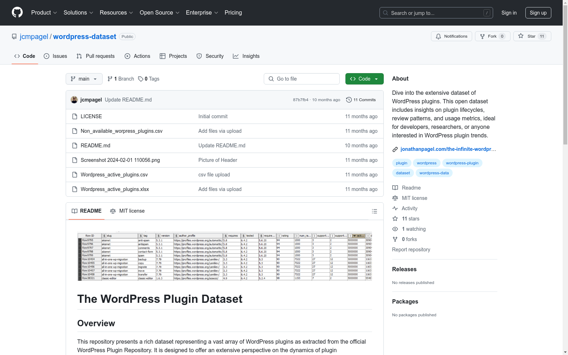Click the Sign up button

tap(538, 13)
